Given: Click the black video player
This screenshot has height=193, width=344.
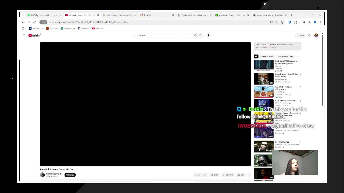Looking at the screenshot, I should click(145, 104).
